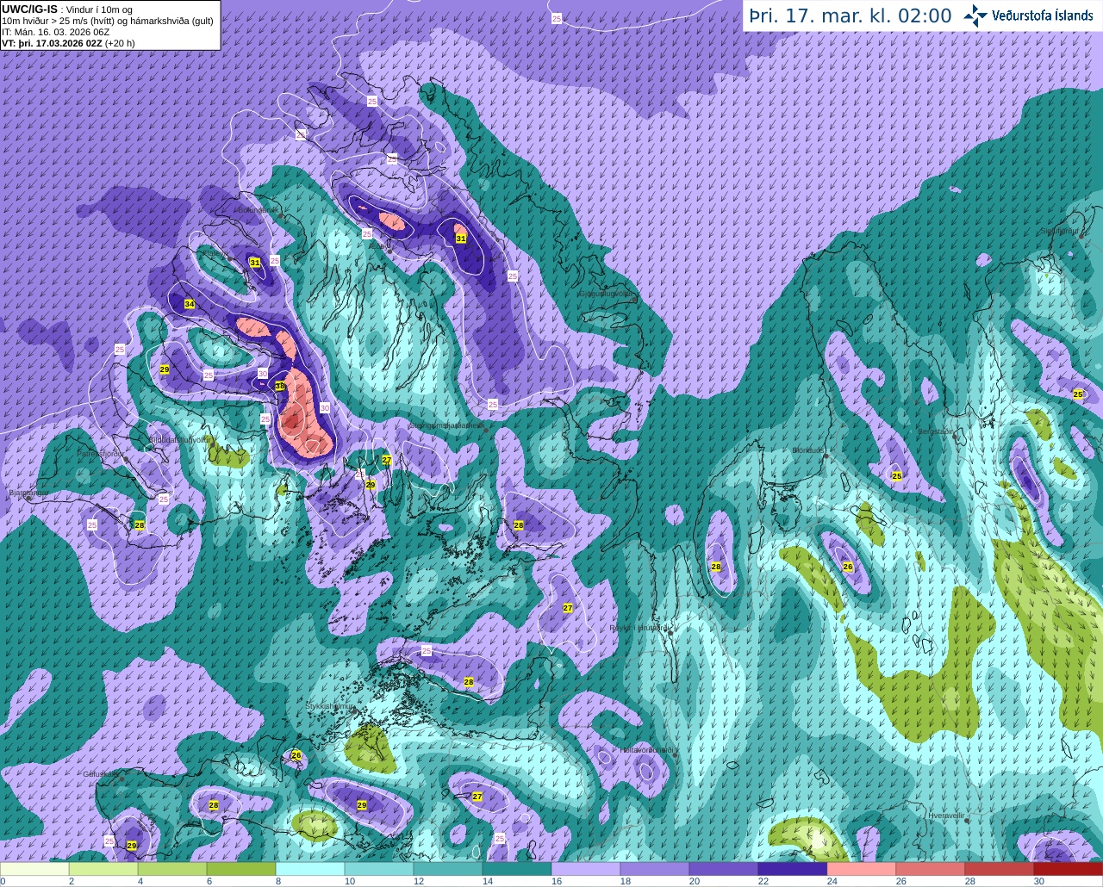Click the Bergstaðir station label
The image size is (1103, 887).
(x=936, y=431)
